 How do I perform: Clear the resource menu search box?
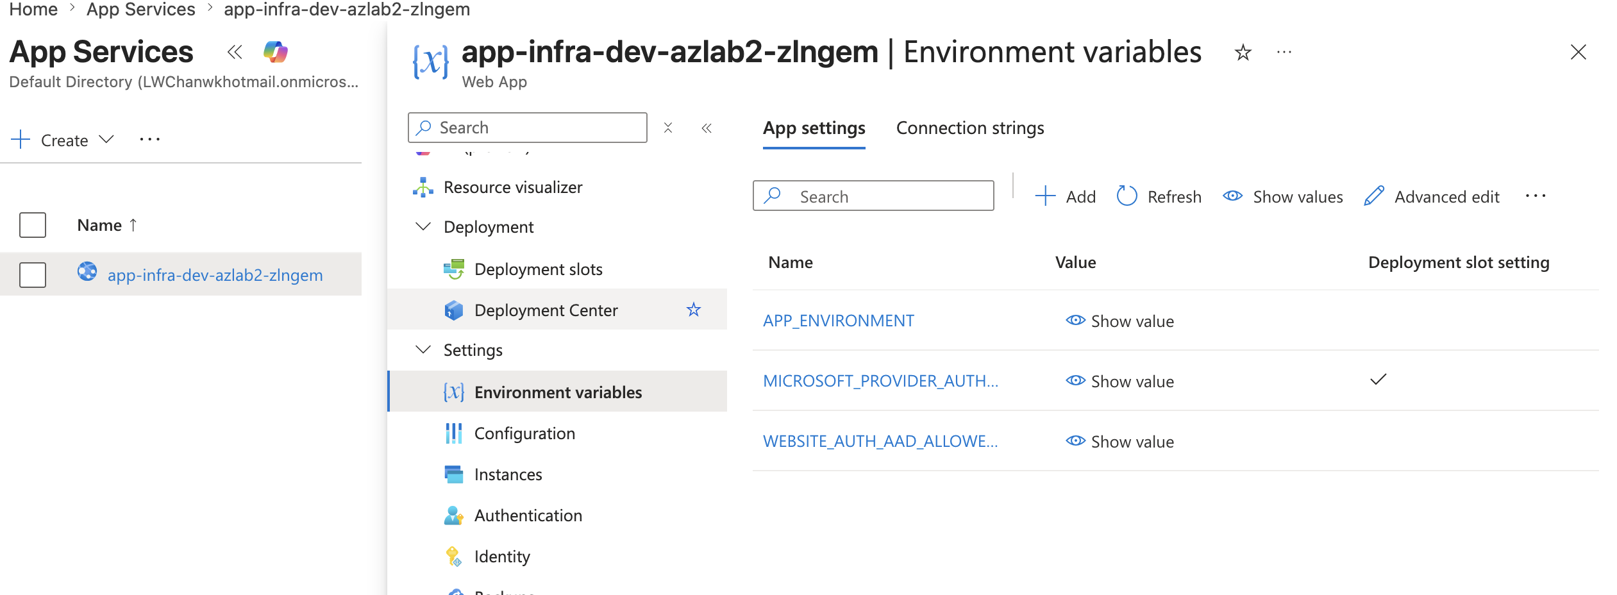(668, 128)
